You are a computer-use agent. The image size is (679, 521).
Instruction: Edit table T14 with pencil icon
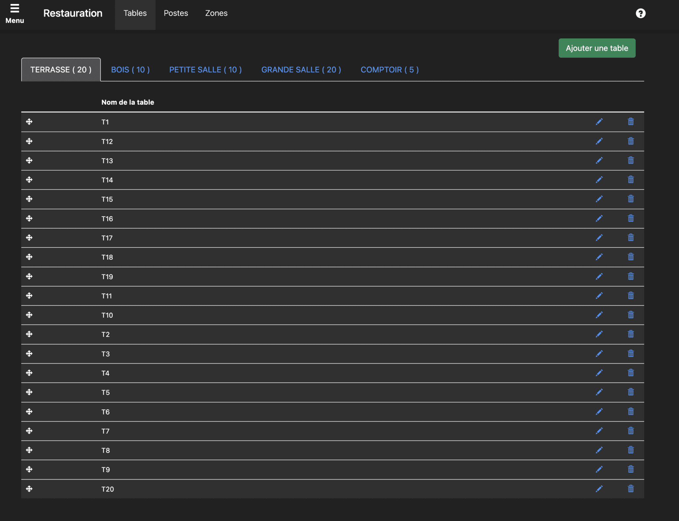click(x=599, y=180)
